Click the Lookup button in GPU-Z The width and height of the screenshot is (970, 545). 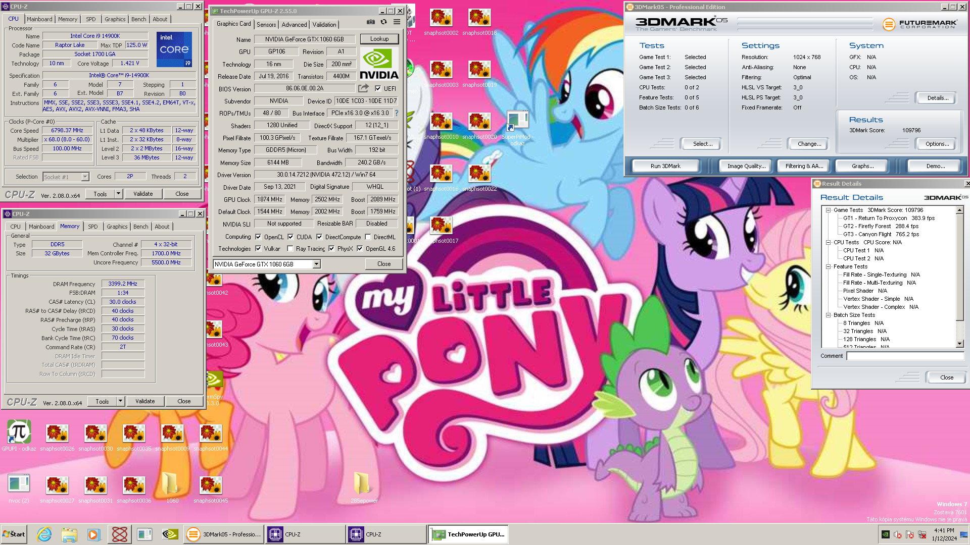(x=379, y=39)
